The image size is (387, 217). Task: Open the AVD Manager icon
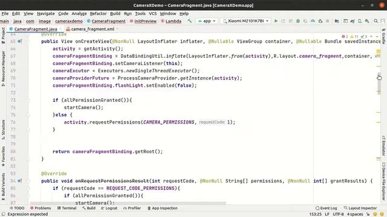360,21
